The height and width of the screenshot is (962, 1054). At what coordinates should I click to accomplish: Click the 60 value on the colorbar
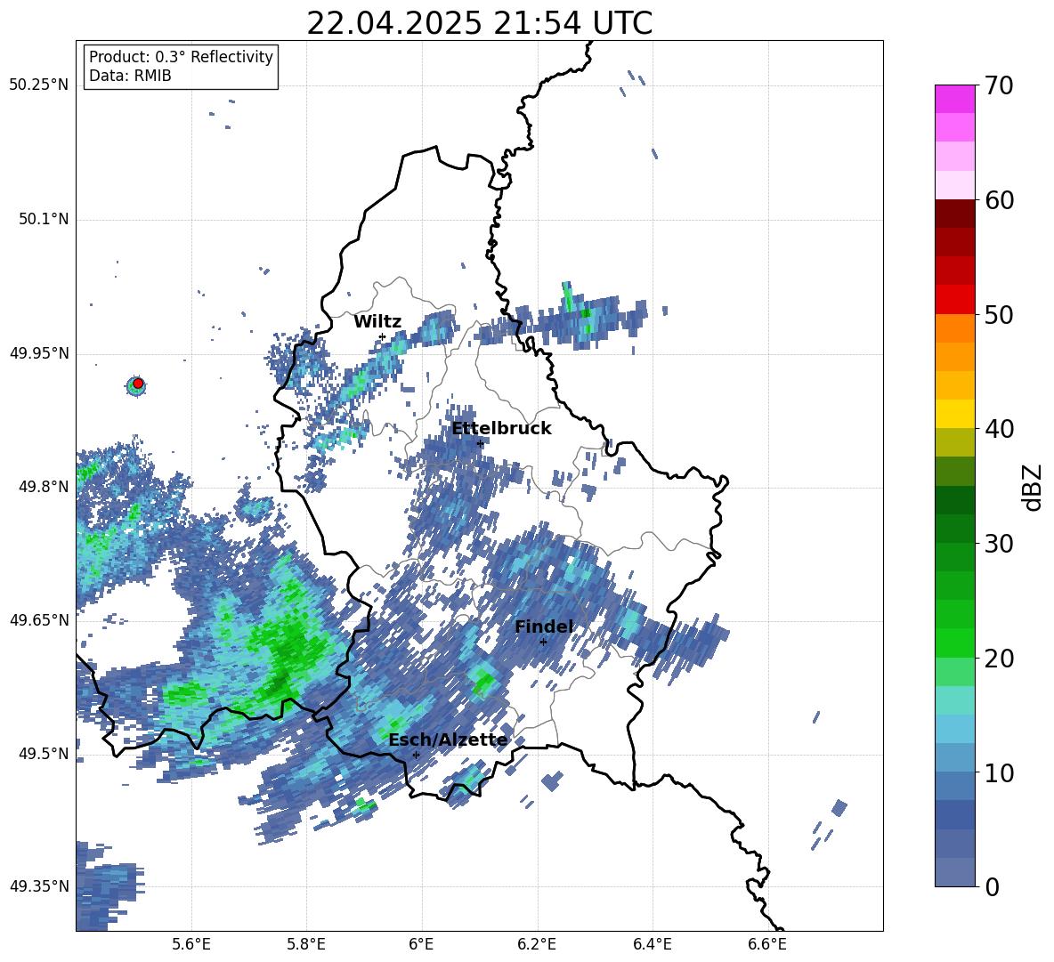(999, 200)
